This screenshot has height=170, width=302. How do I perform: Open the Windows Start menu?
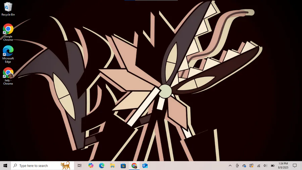5,166
